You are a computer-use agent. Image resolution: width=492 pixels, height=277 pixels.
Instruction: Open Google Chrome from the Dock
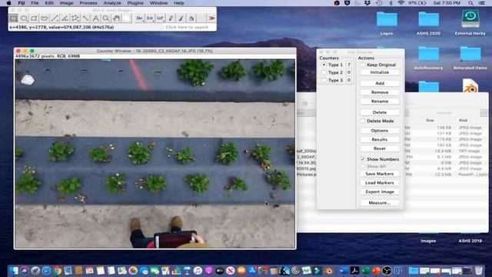click(57, 270)
